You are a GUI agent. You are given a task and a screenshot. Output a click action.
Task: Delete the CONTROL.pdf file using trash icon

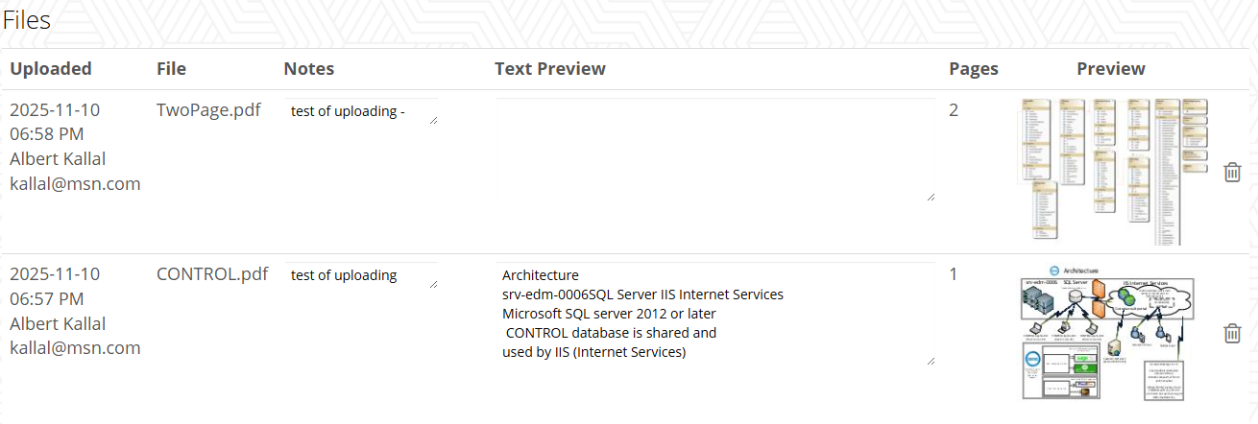tap(1232, 334)
